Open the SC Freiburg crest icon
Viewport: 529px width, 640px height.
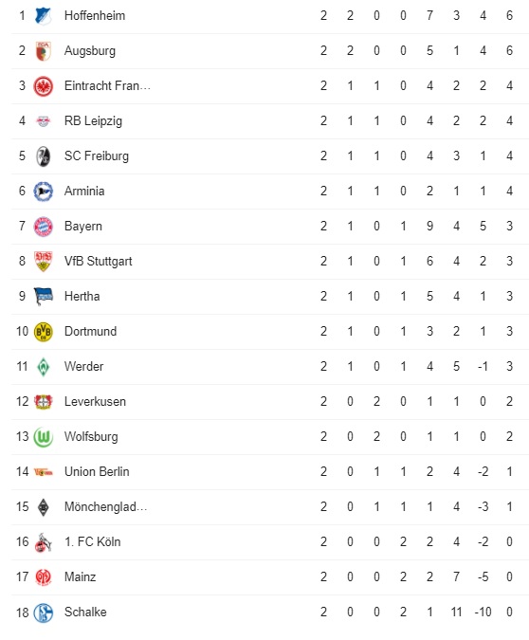pyautogui.click(x=44, y=156)
